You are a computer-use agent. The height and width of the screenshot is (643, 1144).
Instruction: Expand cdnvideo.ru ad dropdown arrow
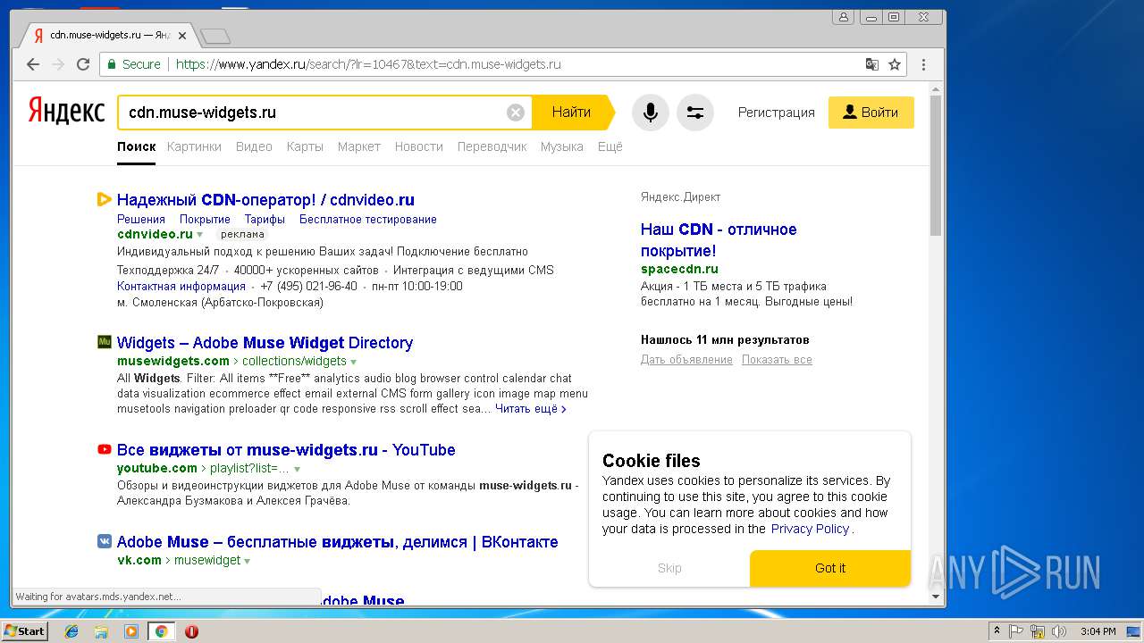[199, 235]
